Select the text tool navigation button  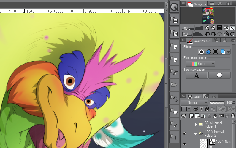click(196, 75)
